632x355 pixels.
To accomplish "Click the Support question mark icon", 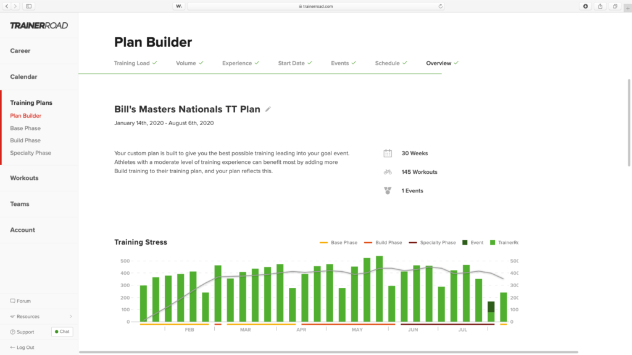I will click(x=12, y=332).
